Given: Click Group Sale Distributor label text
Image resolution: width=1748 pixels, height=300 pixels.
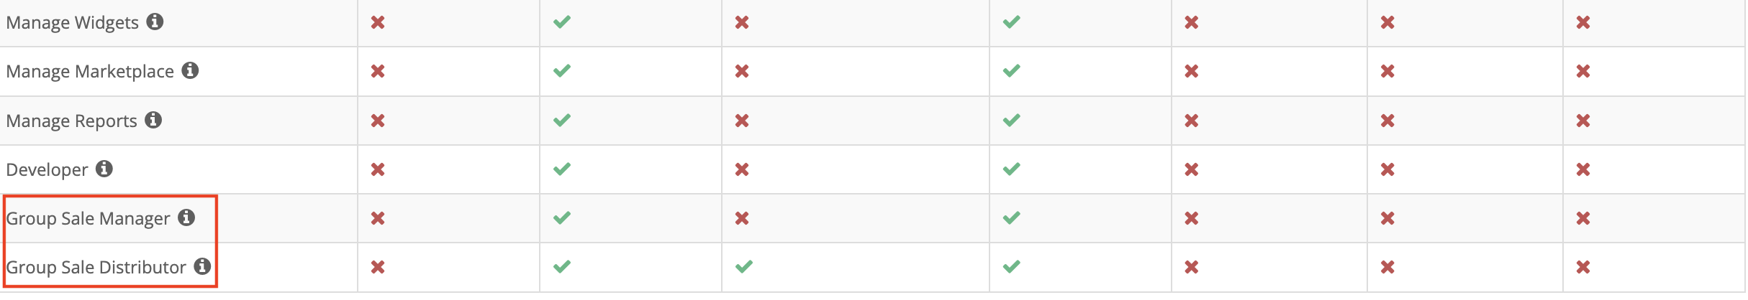Looking at the screenshot, I should coord(96,267).
